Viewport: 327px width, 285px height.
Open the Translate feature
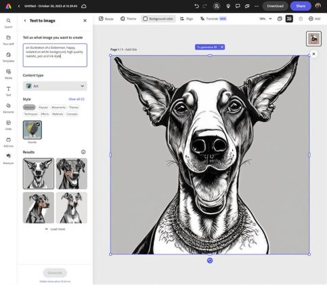point(213,19)
